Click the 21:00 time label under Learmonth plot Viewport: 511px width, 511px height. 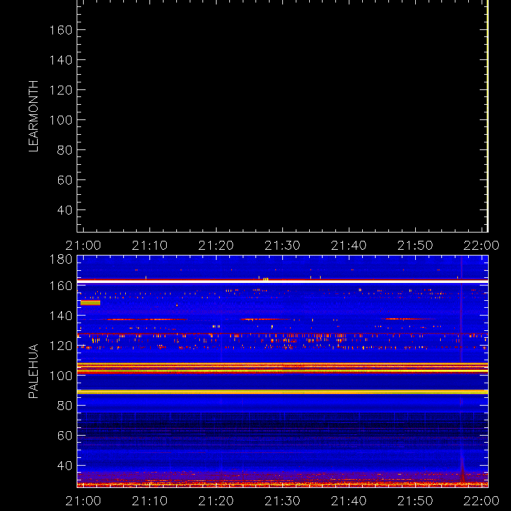[83, 245]
